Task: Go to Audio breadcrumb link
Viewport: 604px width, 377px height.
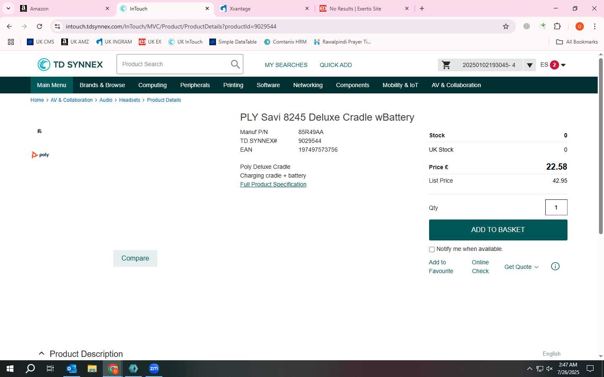Action: pyautogui.click(x=106, y=100)
